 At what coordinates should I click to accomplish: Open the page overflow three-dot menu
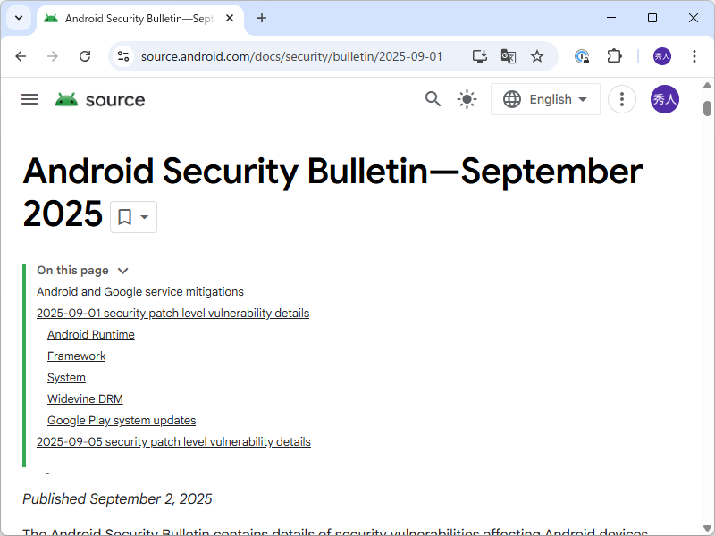[x=621, y=99]
